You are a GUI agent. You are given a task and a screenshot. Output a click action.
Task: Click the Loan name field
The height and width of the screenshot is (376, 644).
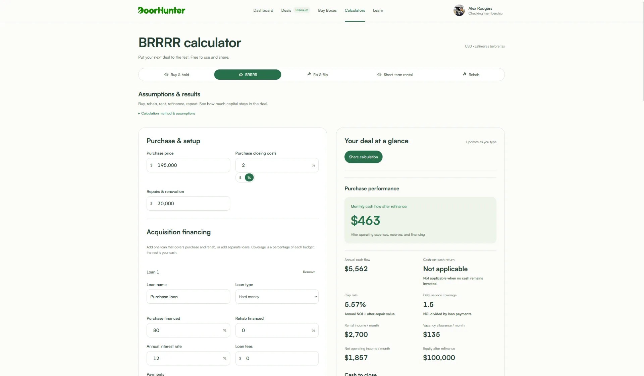click(x=188, y=297)
